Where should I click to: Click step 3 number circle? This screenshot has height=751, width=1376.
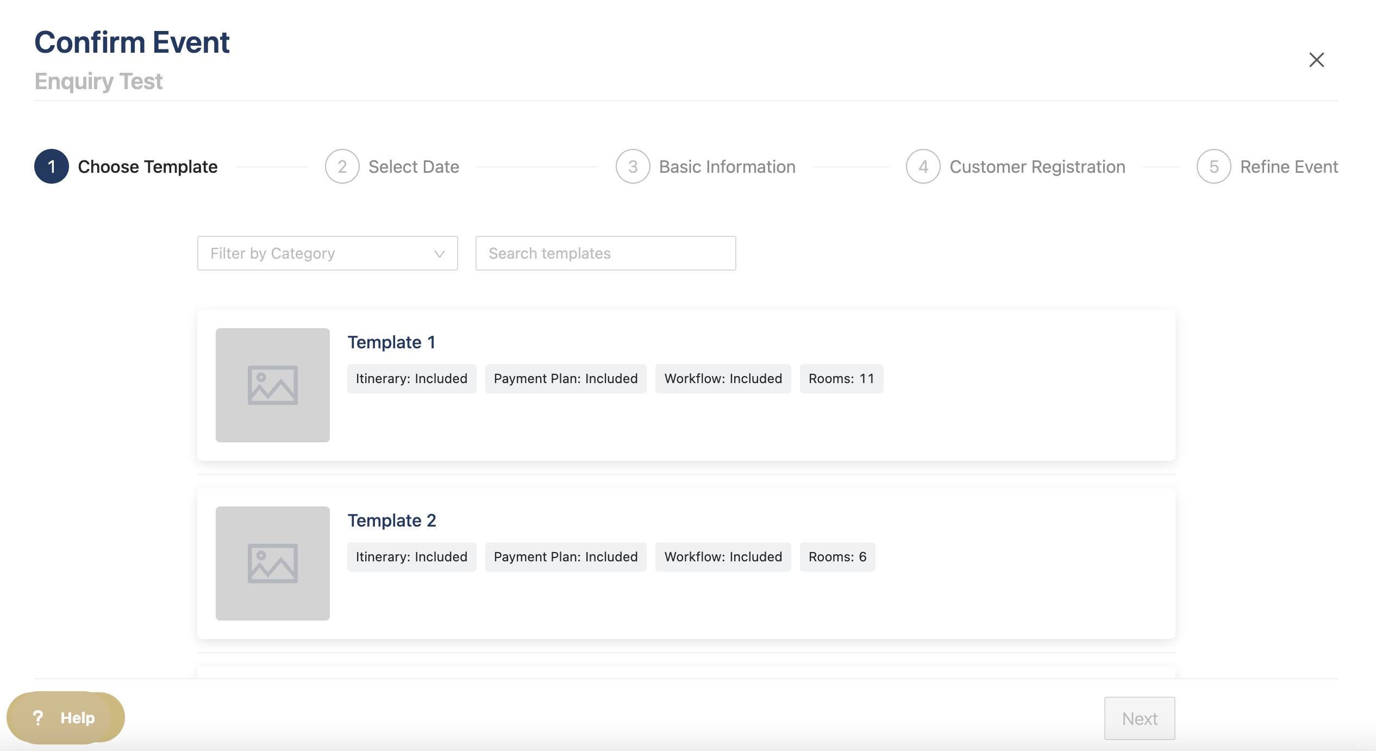(633, 166)
